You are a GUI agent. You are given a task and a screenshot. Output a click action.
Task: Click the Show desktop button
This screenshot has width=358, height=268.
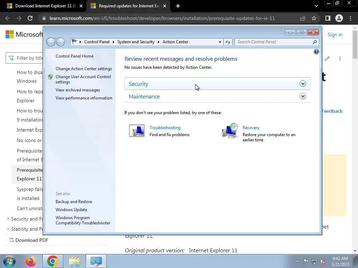tap(356, 261)
